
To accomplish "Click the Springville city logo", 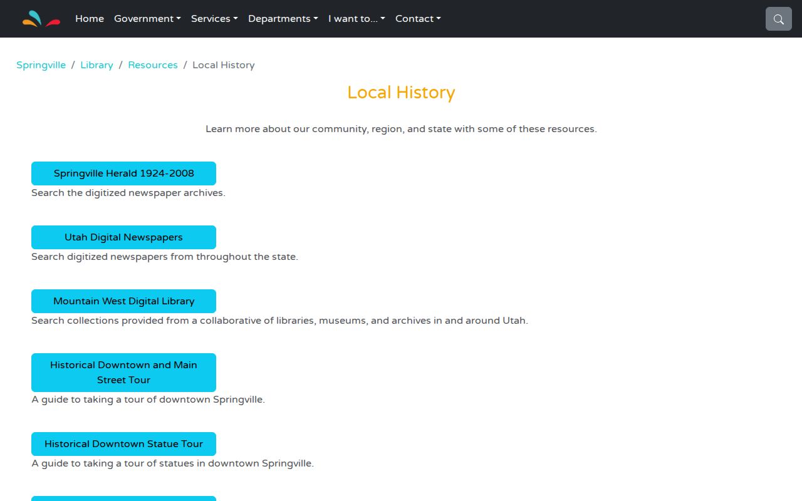I will coord(41,19).
